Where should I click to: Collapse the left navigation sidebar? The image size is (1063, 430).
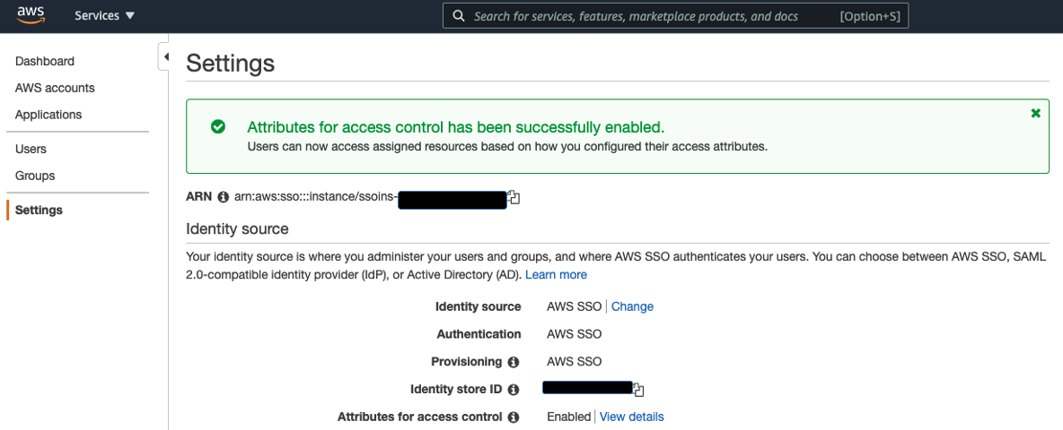165,56
